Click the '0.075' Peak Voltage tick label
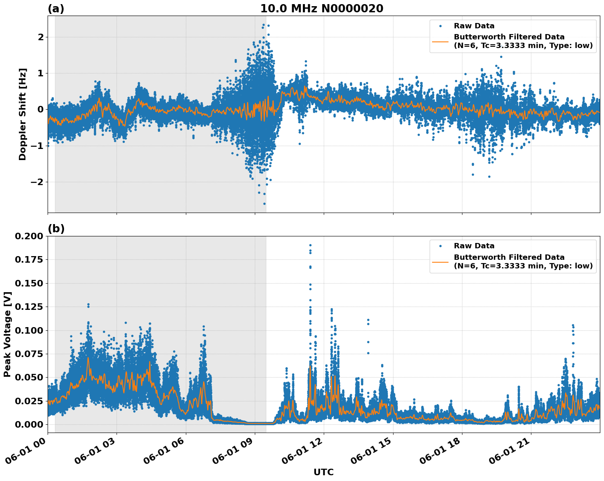Image resolution: width=604 pixels, height=481 pixels. point(29,354)
